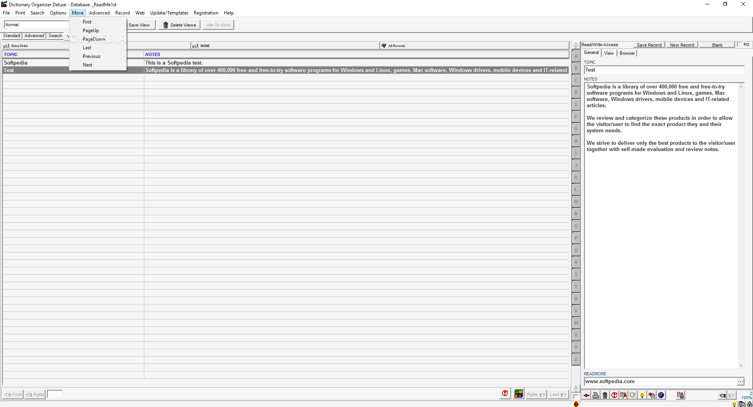Click the Save Record button
Screen dimensions: 753x407
(649, 45)
